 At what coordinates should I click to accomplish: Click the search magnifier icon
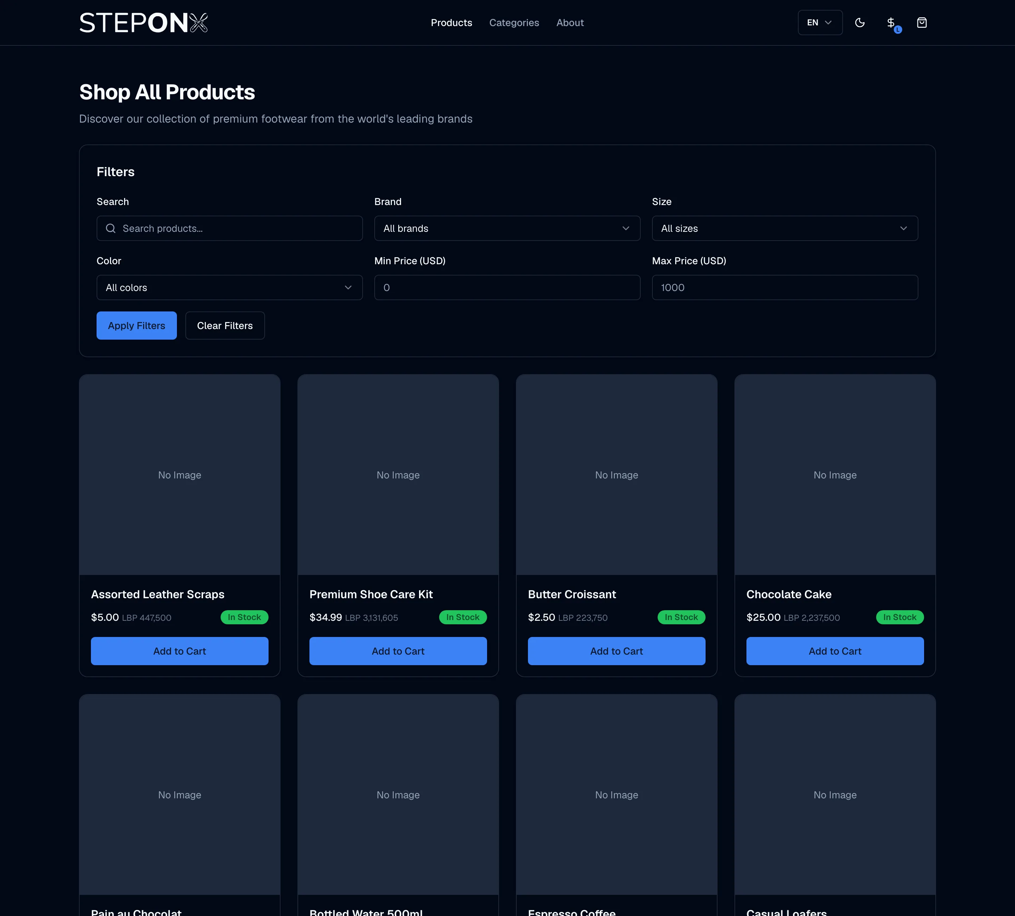[111, 229]
